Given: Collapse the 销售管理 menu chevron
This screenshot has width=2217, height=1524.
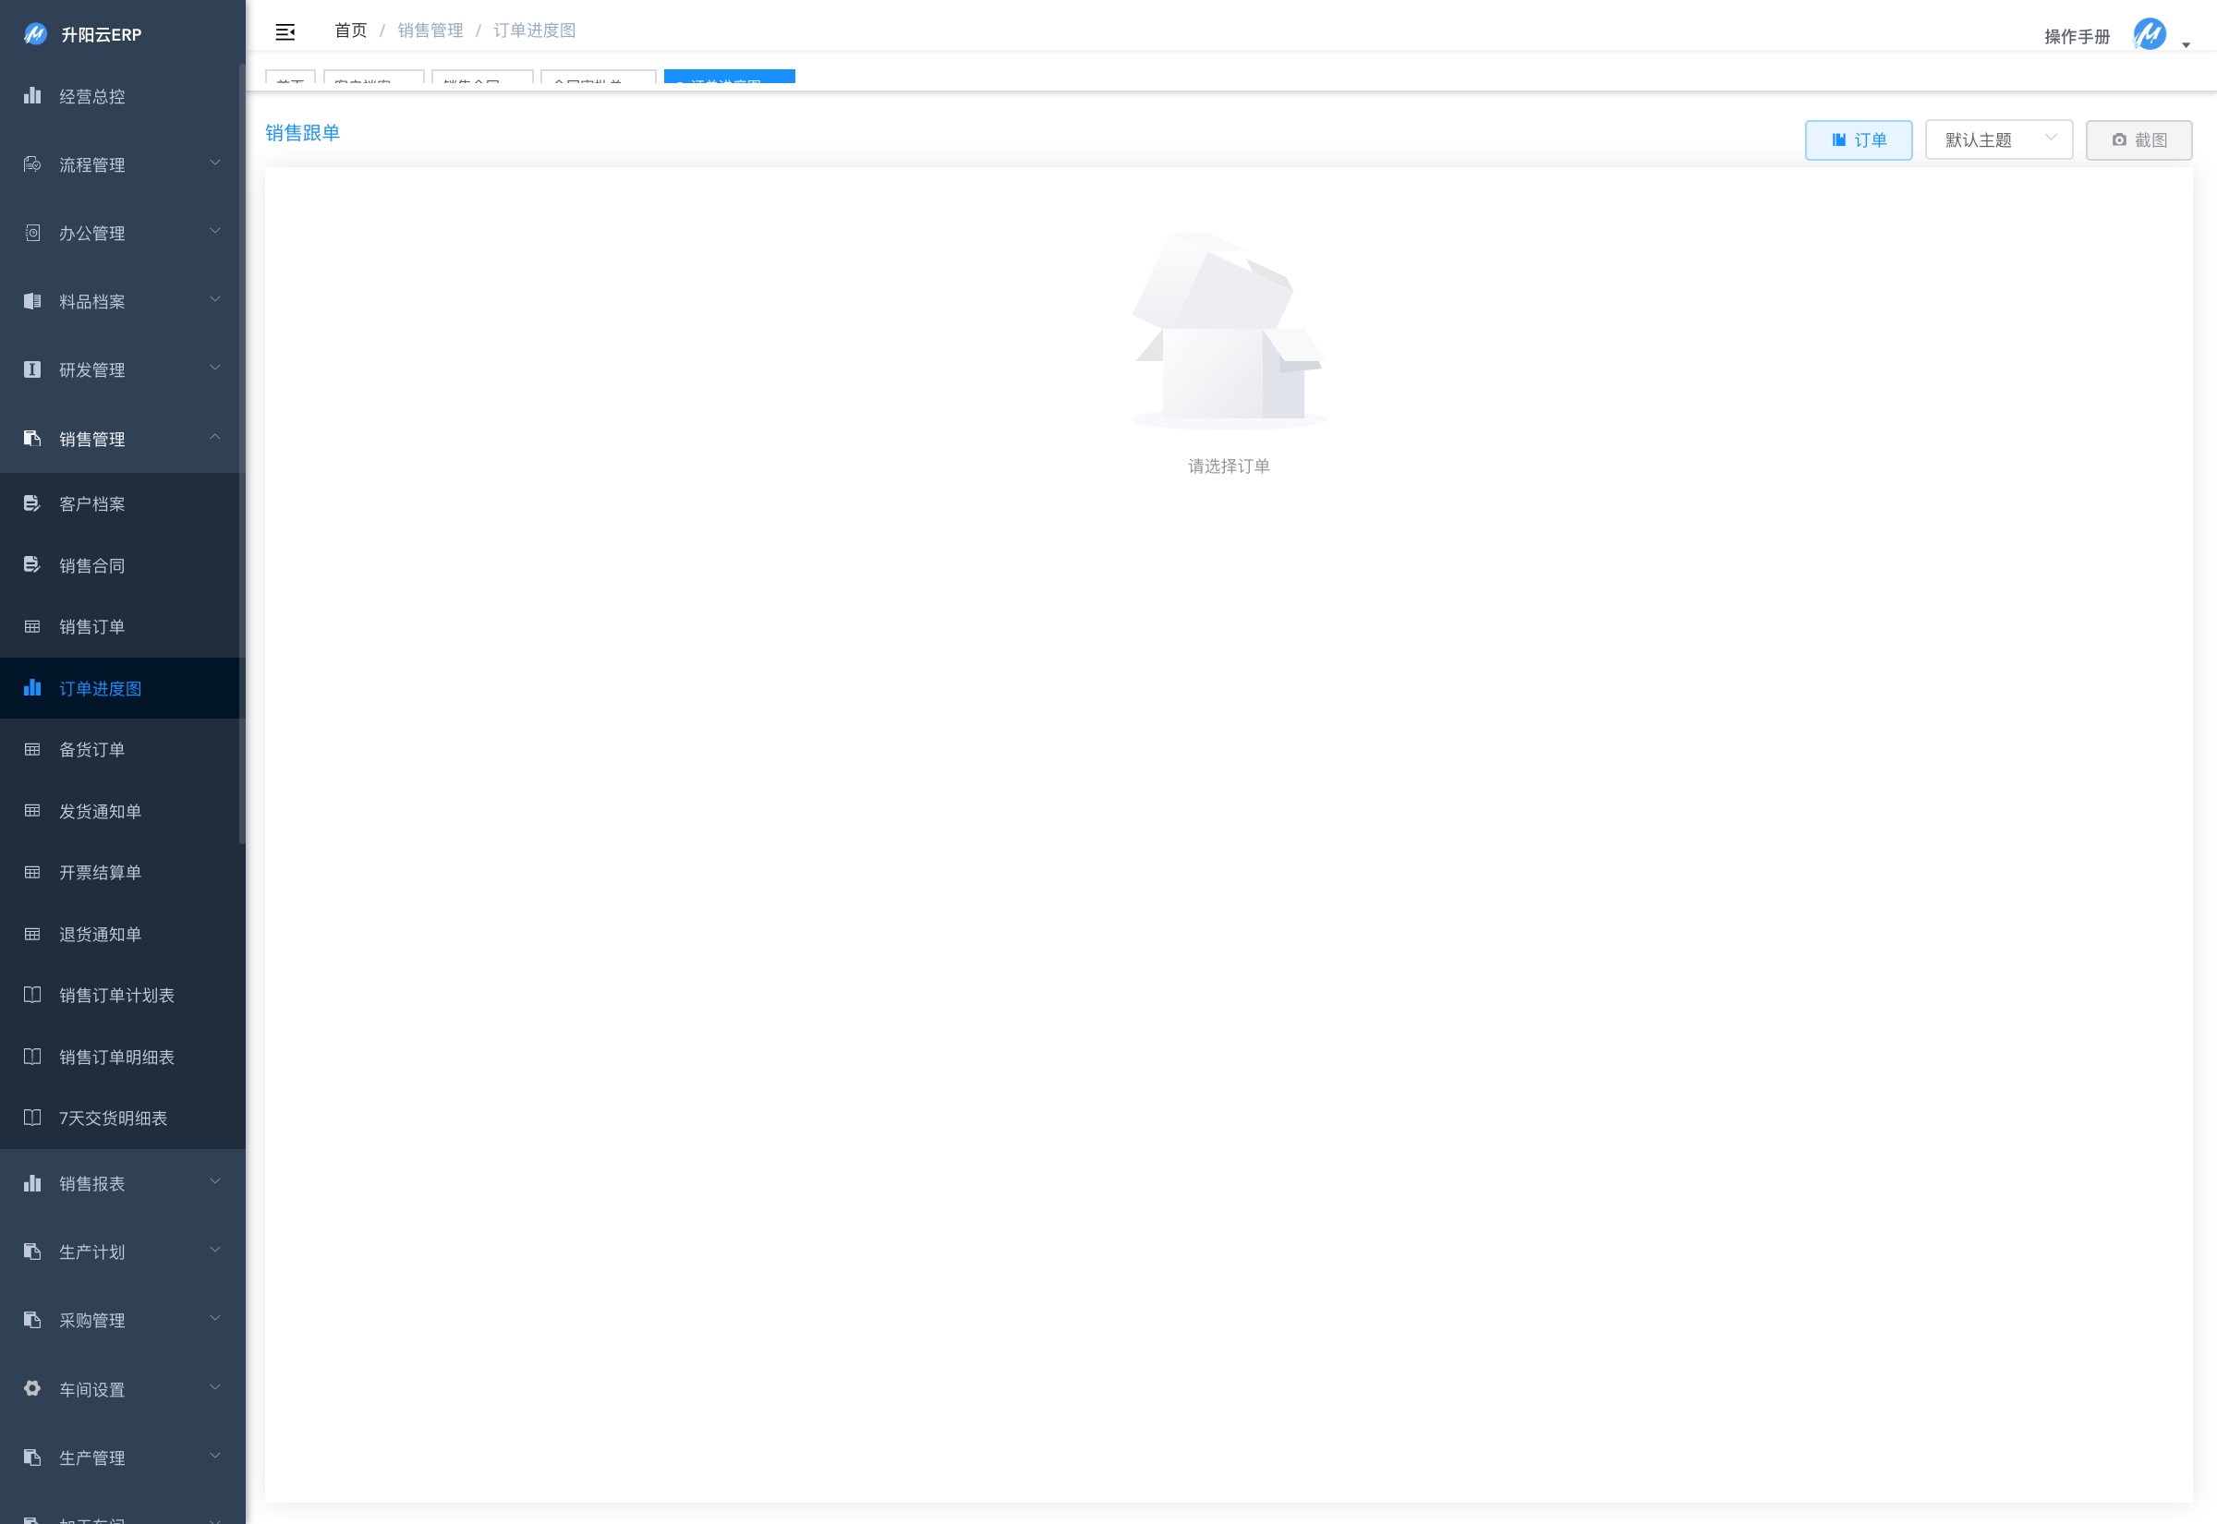Looking at the screenshot, I should 215,437.
